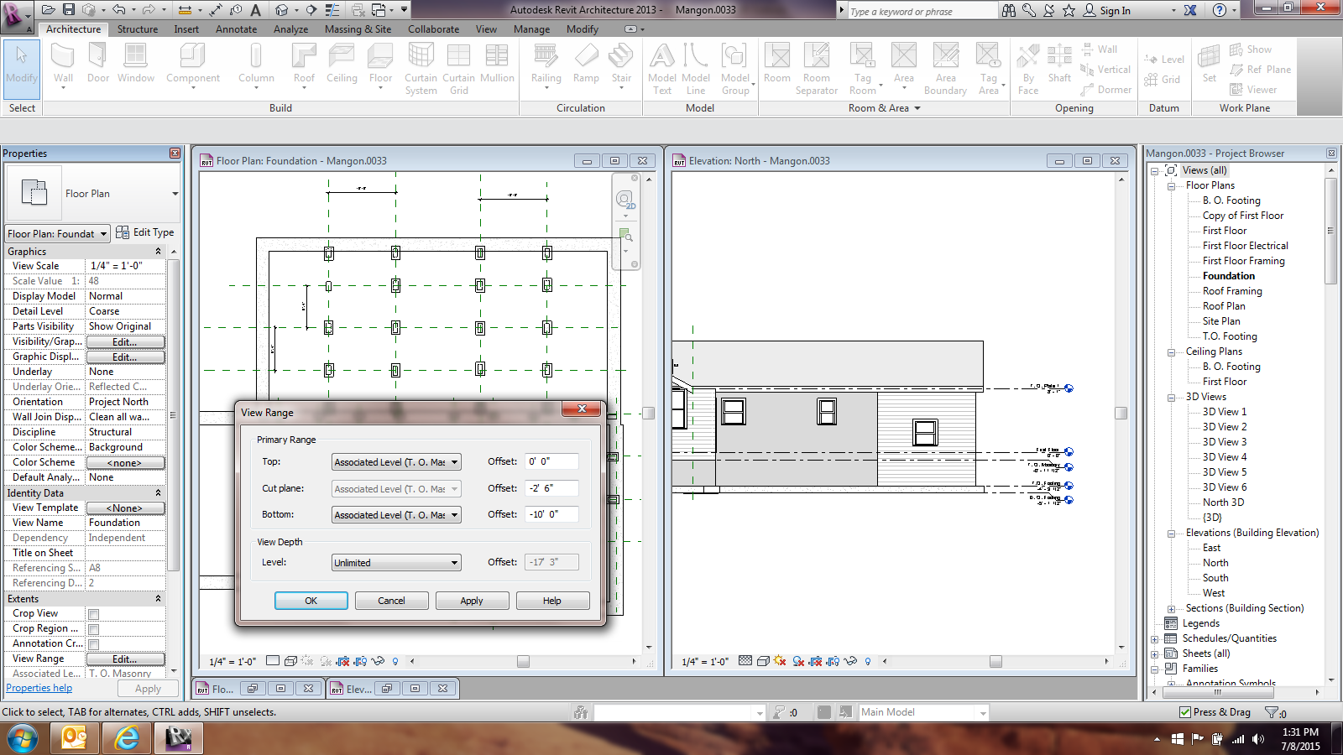Check the Press & Drag option
This screenshot has height=755, width=1343.
pos(1185,712)
